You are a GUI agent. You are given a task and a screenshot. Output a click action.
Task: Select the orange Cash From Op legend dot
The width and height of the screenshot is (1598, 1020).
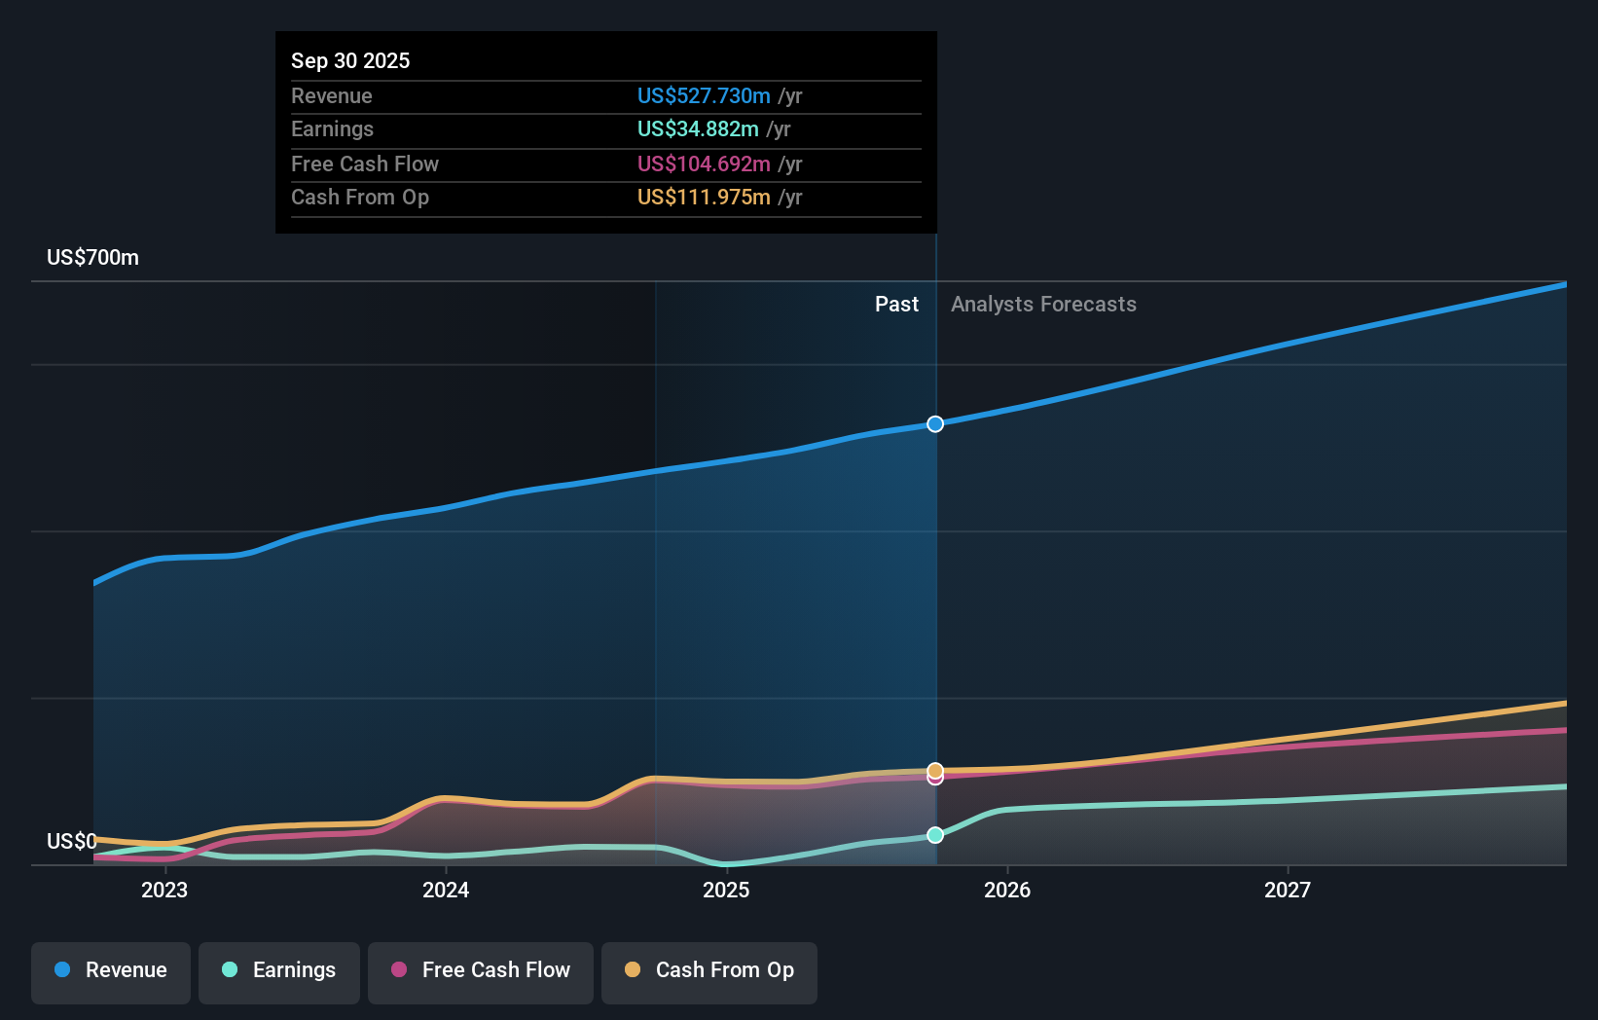click(635, 970)
